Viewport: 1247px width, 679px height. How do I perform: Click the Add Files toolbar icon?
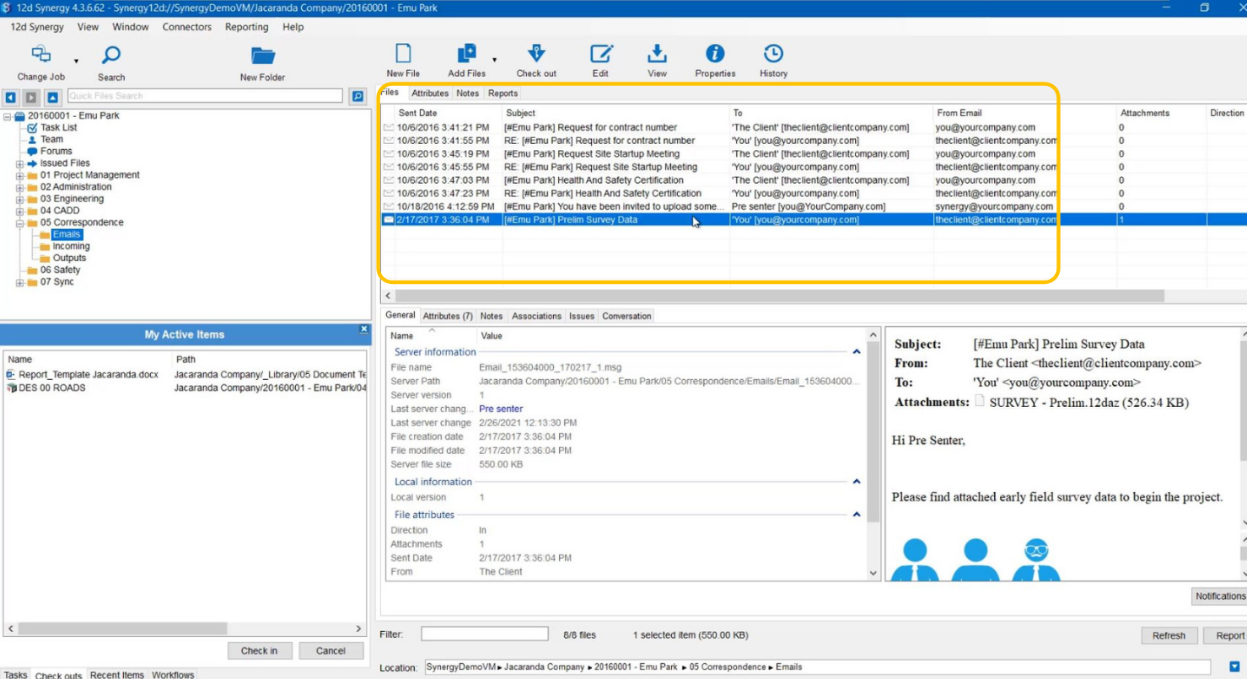click(x=466, y=54)
